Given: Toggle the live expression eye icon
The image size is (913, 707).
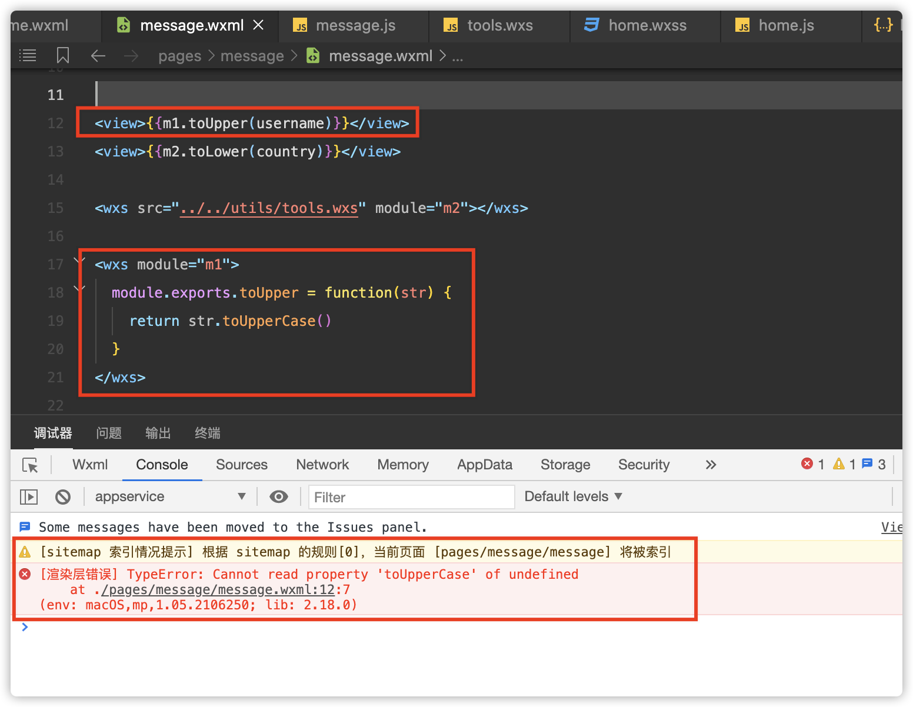Looking at the screenshot, I should pos(278,496).
